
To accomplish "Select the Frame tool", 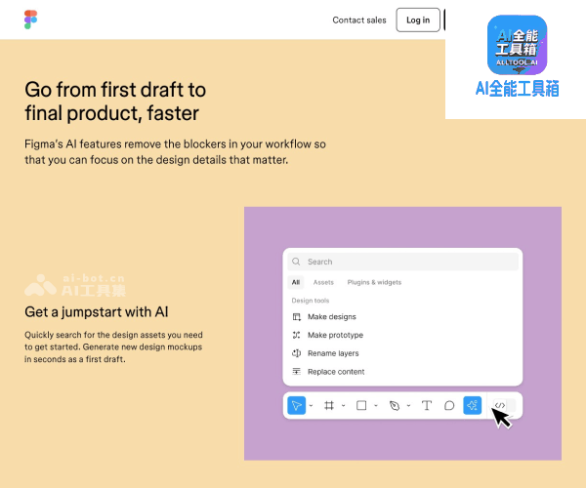I will [329, 405].
